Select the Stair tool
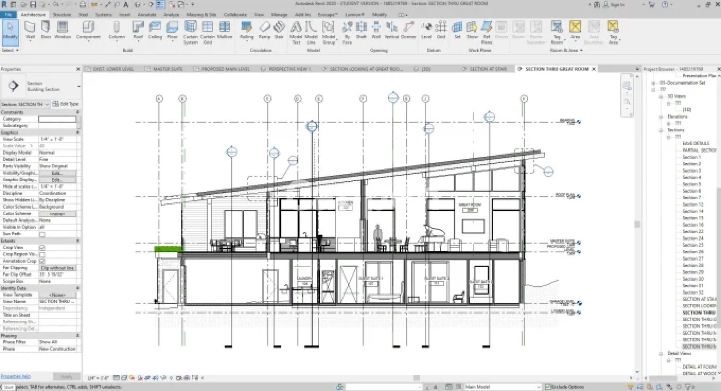721x391 pixels. pyautogui.click(x=279, y=30)
